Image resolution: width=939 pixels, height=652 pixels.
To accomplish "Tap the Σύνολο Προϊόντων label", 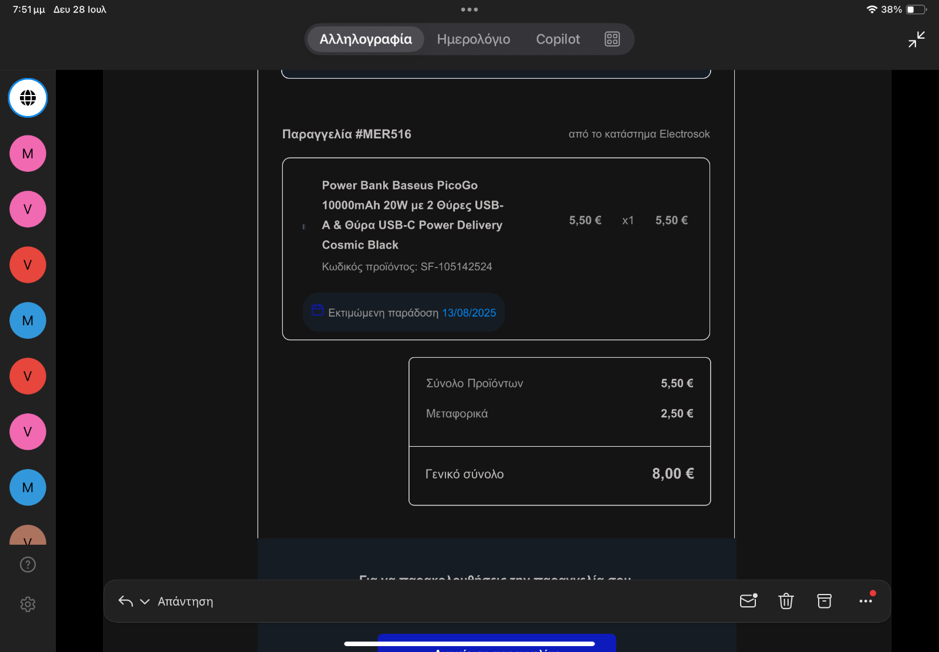I will tap(474, 383).
